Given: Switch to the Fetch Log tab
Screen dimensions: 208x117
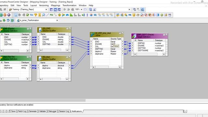Looking at the screenshot, I should (x=22, y=111).
